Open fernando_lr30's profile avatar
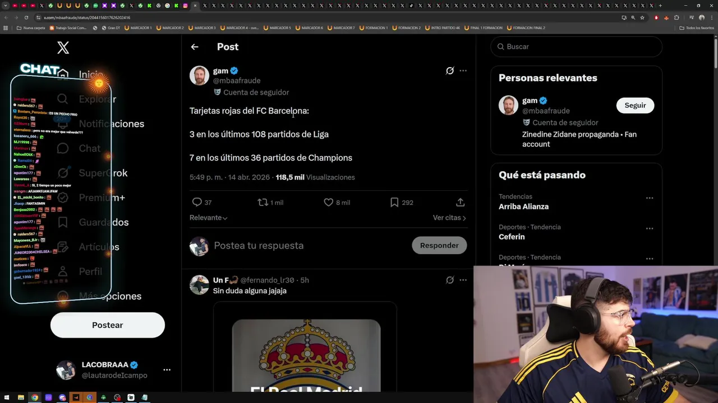Image resolution: width=718 pixels, height=403 pixels. pyautogui.click(x=199, y=285)
